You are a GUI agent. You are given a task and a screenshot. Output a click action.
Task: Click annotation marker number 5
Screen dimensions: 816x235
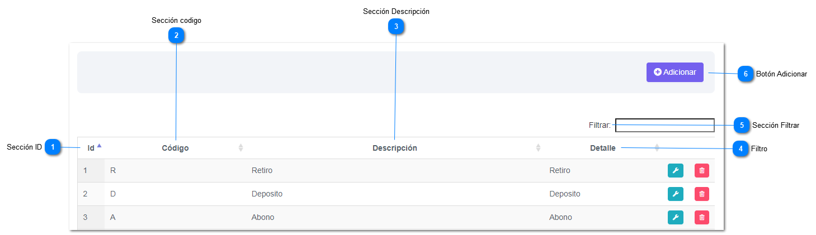click(x=742, y=125)
